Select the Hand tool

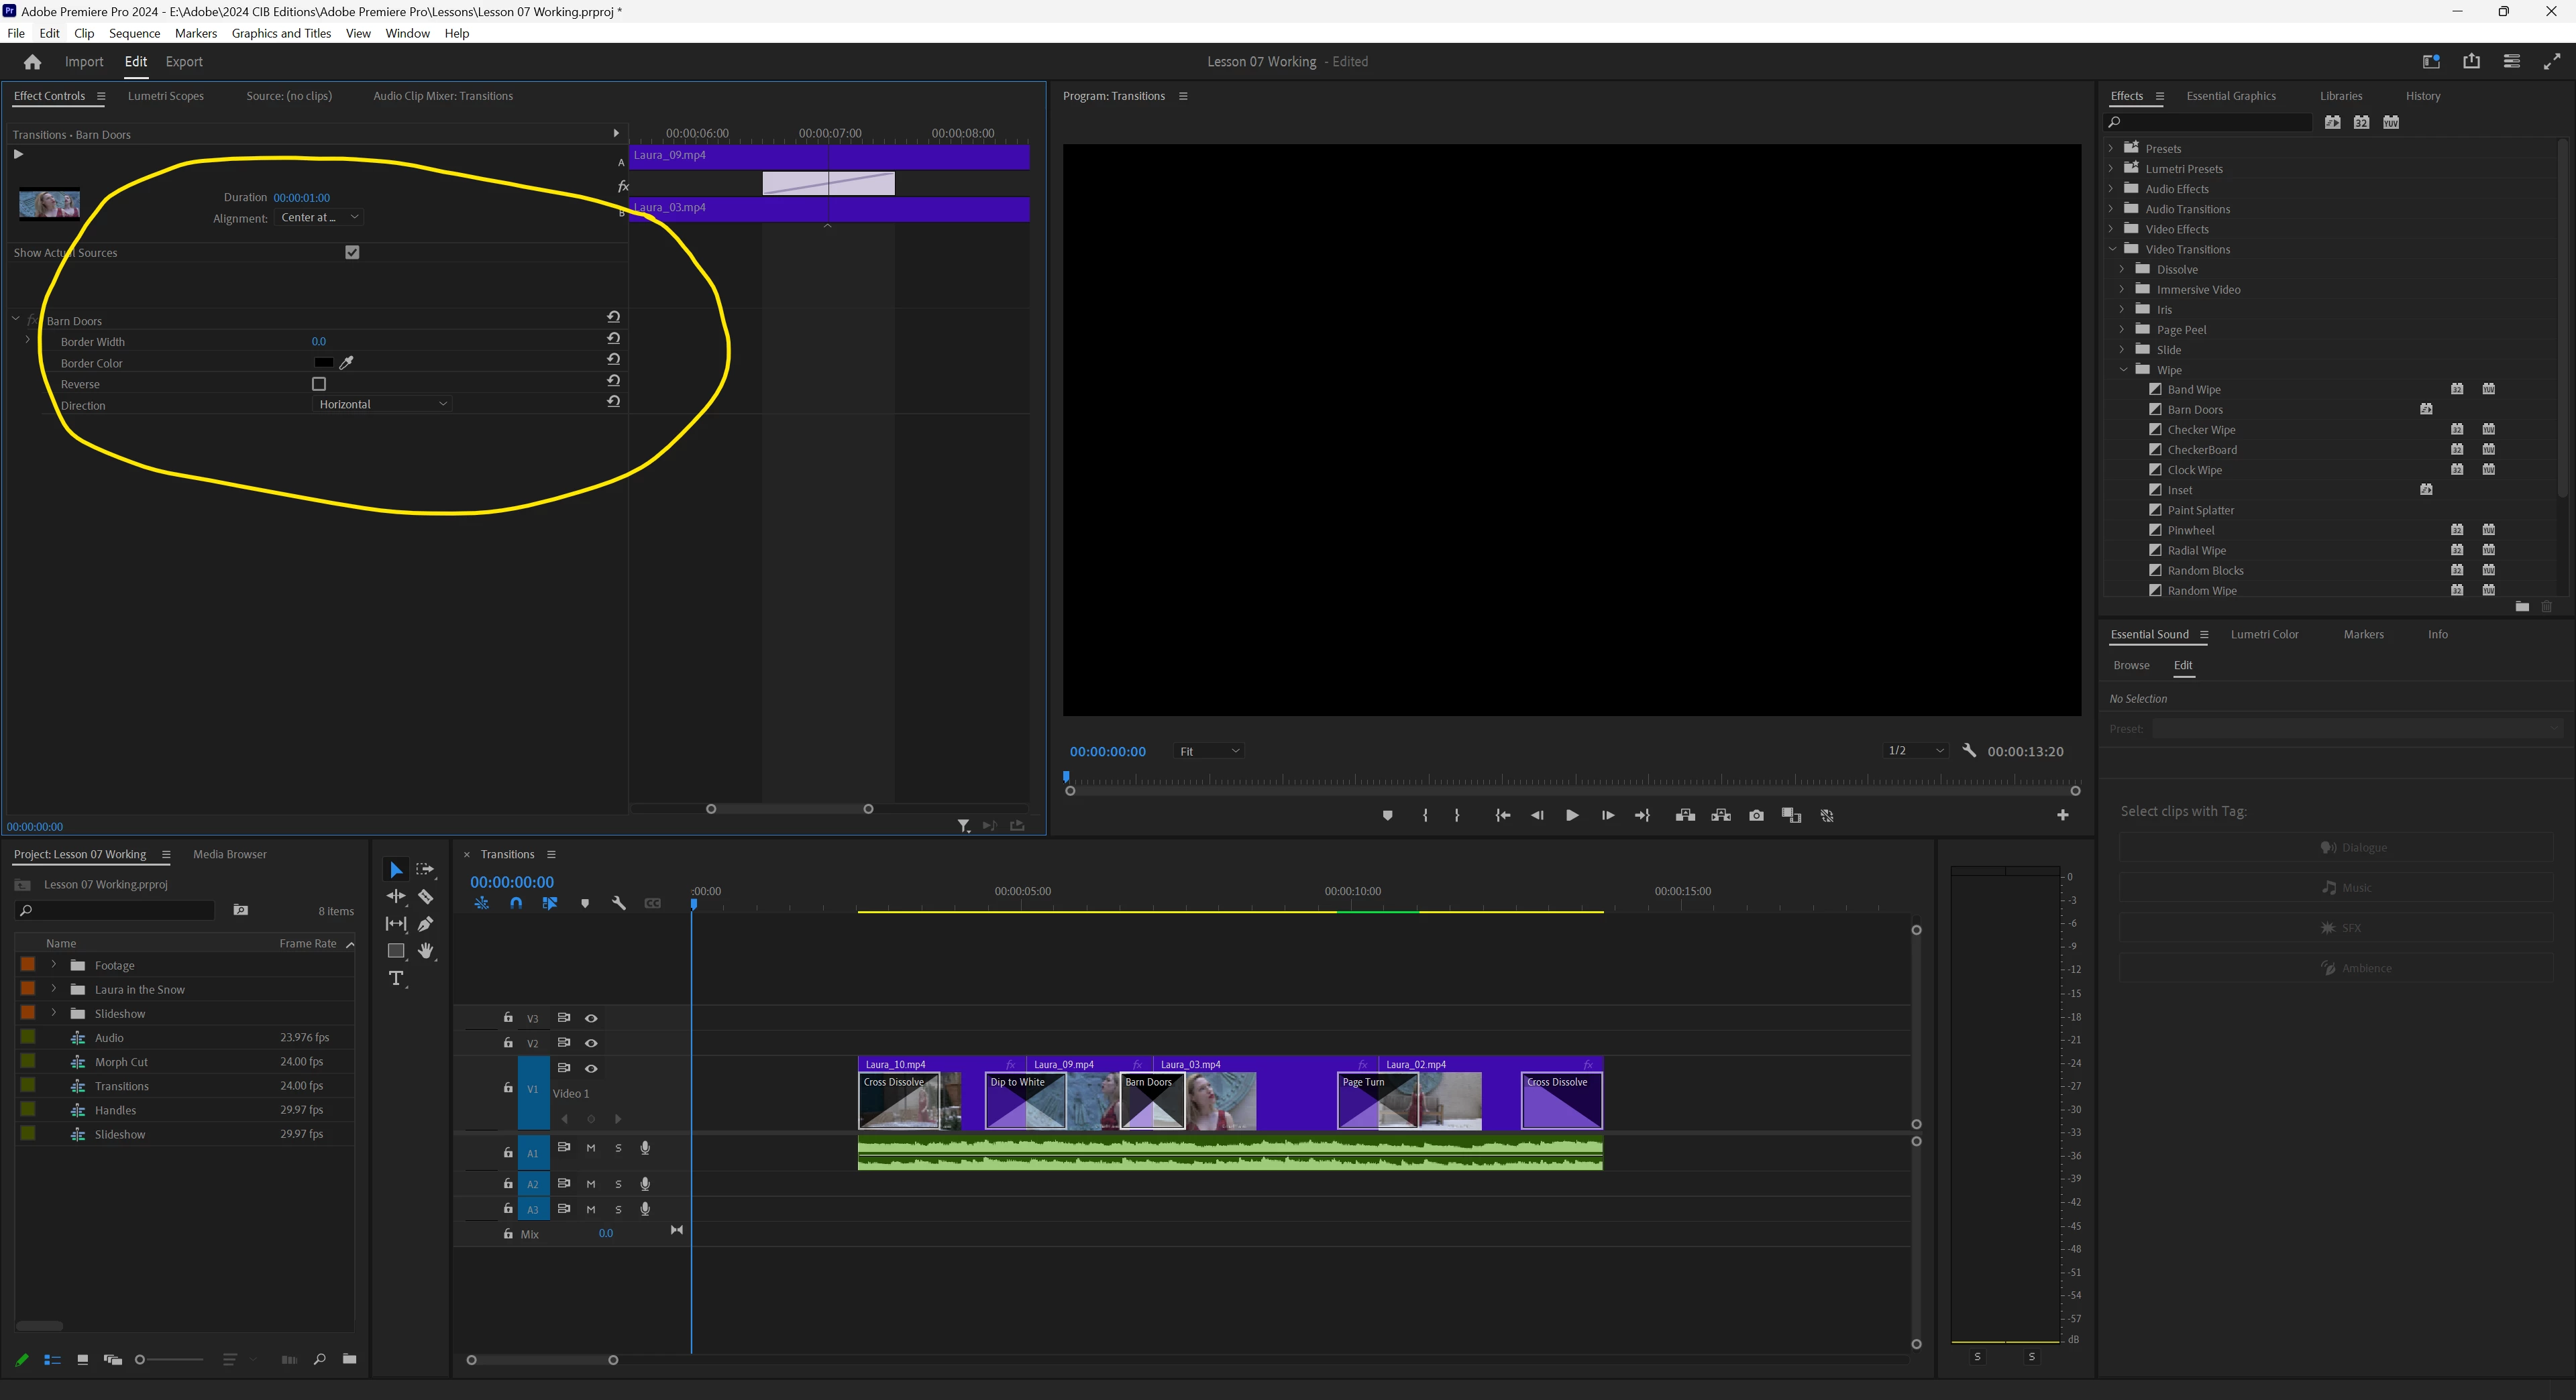click(425, 950)
